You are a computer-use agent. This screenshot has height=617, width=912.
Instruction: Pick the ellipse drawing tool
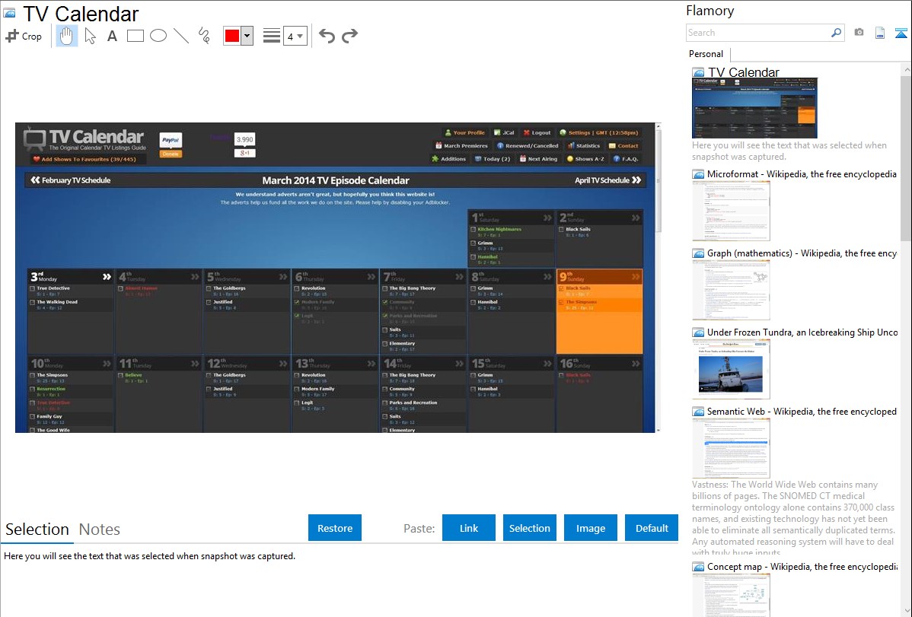click(158, 36)
